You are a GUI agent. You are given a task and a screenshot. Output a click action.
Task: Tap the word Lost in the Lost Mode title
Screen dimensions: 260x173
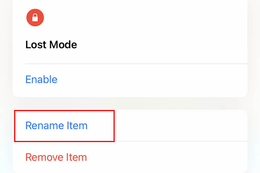[x=36, y=45]
